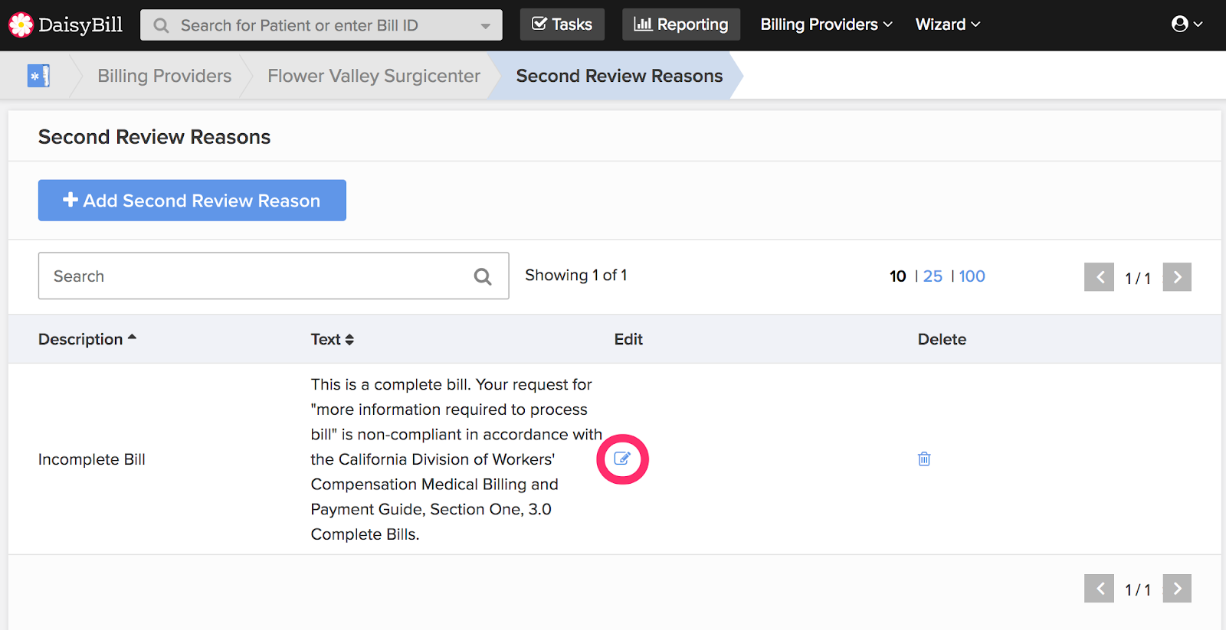Viewport: 1226px width, 630px height.
Task: Sort by Description column
Action: [x=87, y=339]
